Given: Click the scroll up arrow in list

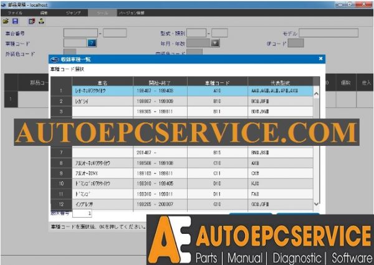Looking at the screenshot, I should coord(316,94).
